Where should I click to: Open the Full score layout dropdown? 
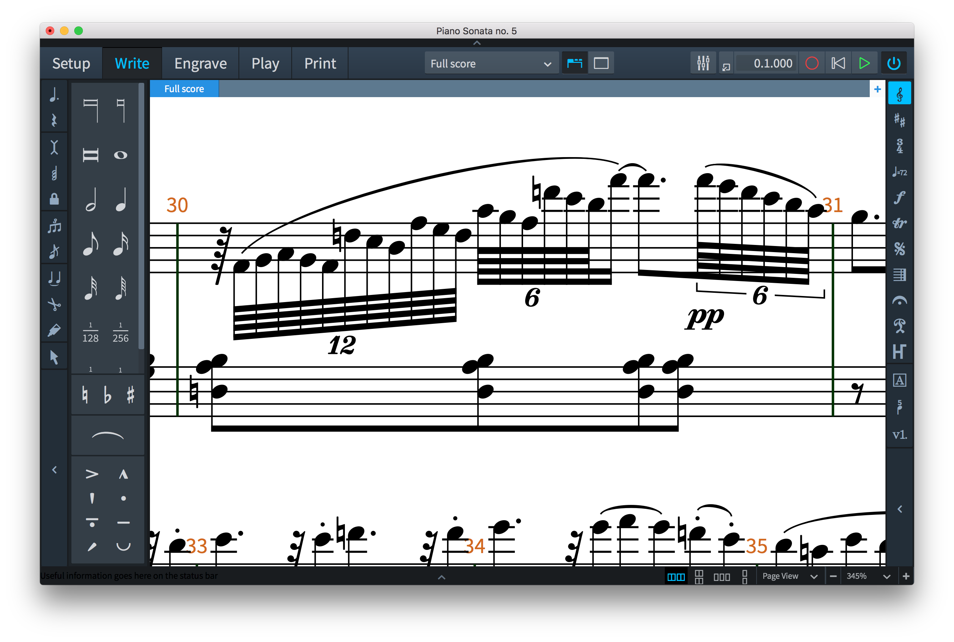491,64
